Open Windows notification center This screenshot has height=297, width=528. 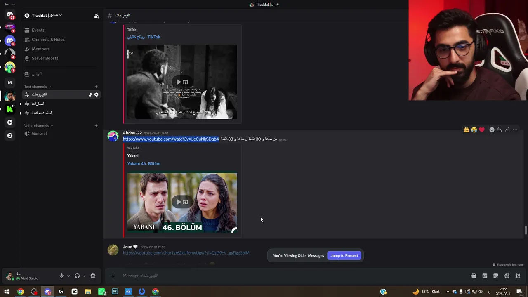tap(519, 292)
